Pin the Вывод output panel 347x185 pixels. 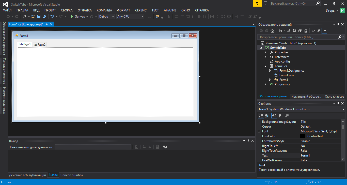(248, 141)
